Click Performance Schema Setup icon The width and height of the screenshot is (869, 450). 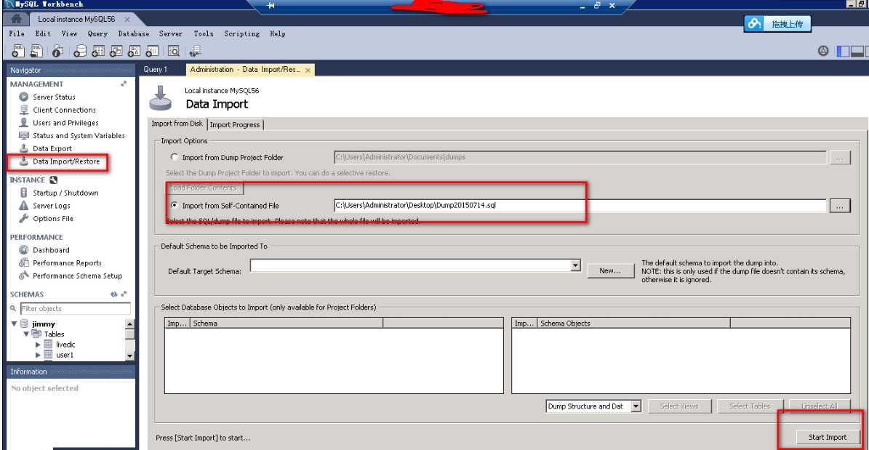(23, 276)
